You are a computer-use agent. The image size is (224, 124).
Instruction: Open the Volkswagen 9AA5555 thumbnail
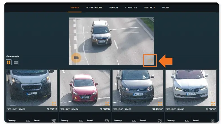(138, 88)
